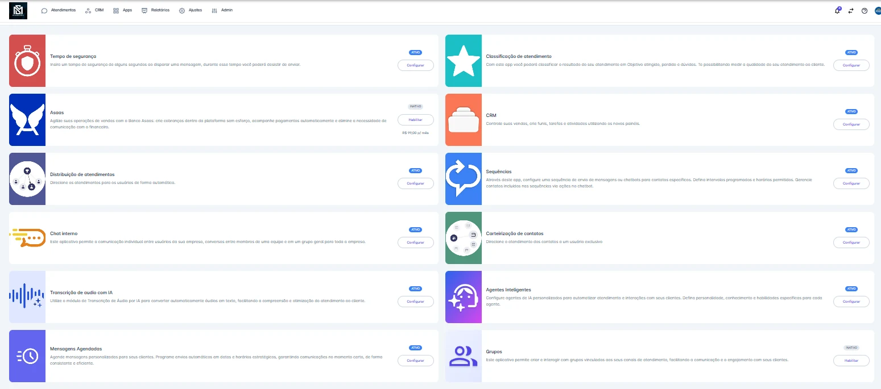Click the INATIVO badge on the Grupos card
This screenshot has width=881, height=389.
coord(851,348)
